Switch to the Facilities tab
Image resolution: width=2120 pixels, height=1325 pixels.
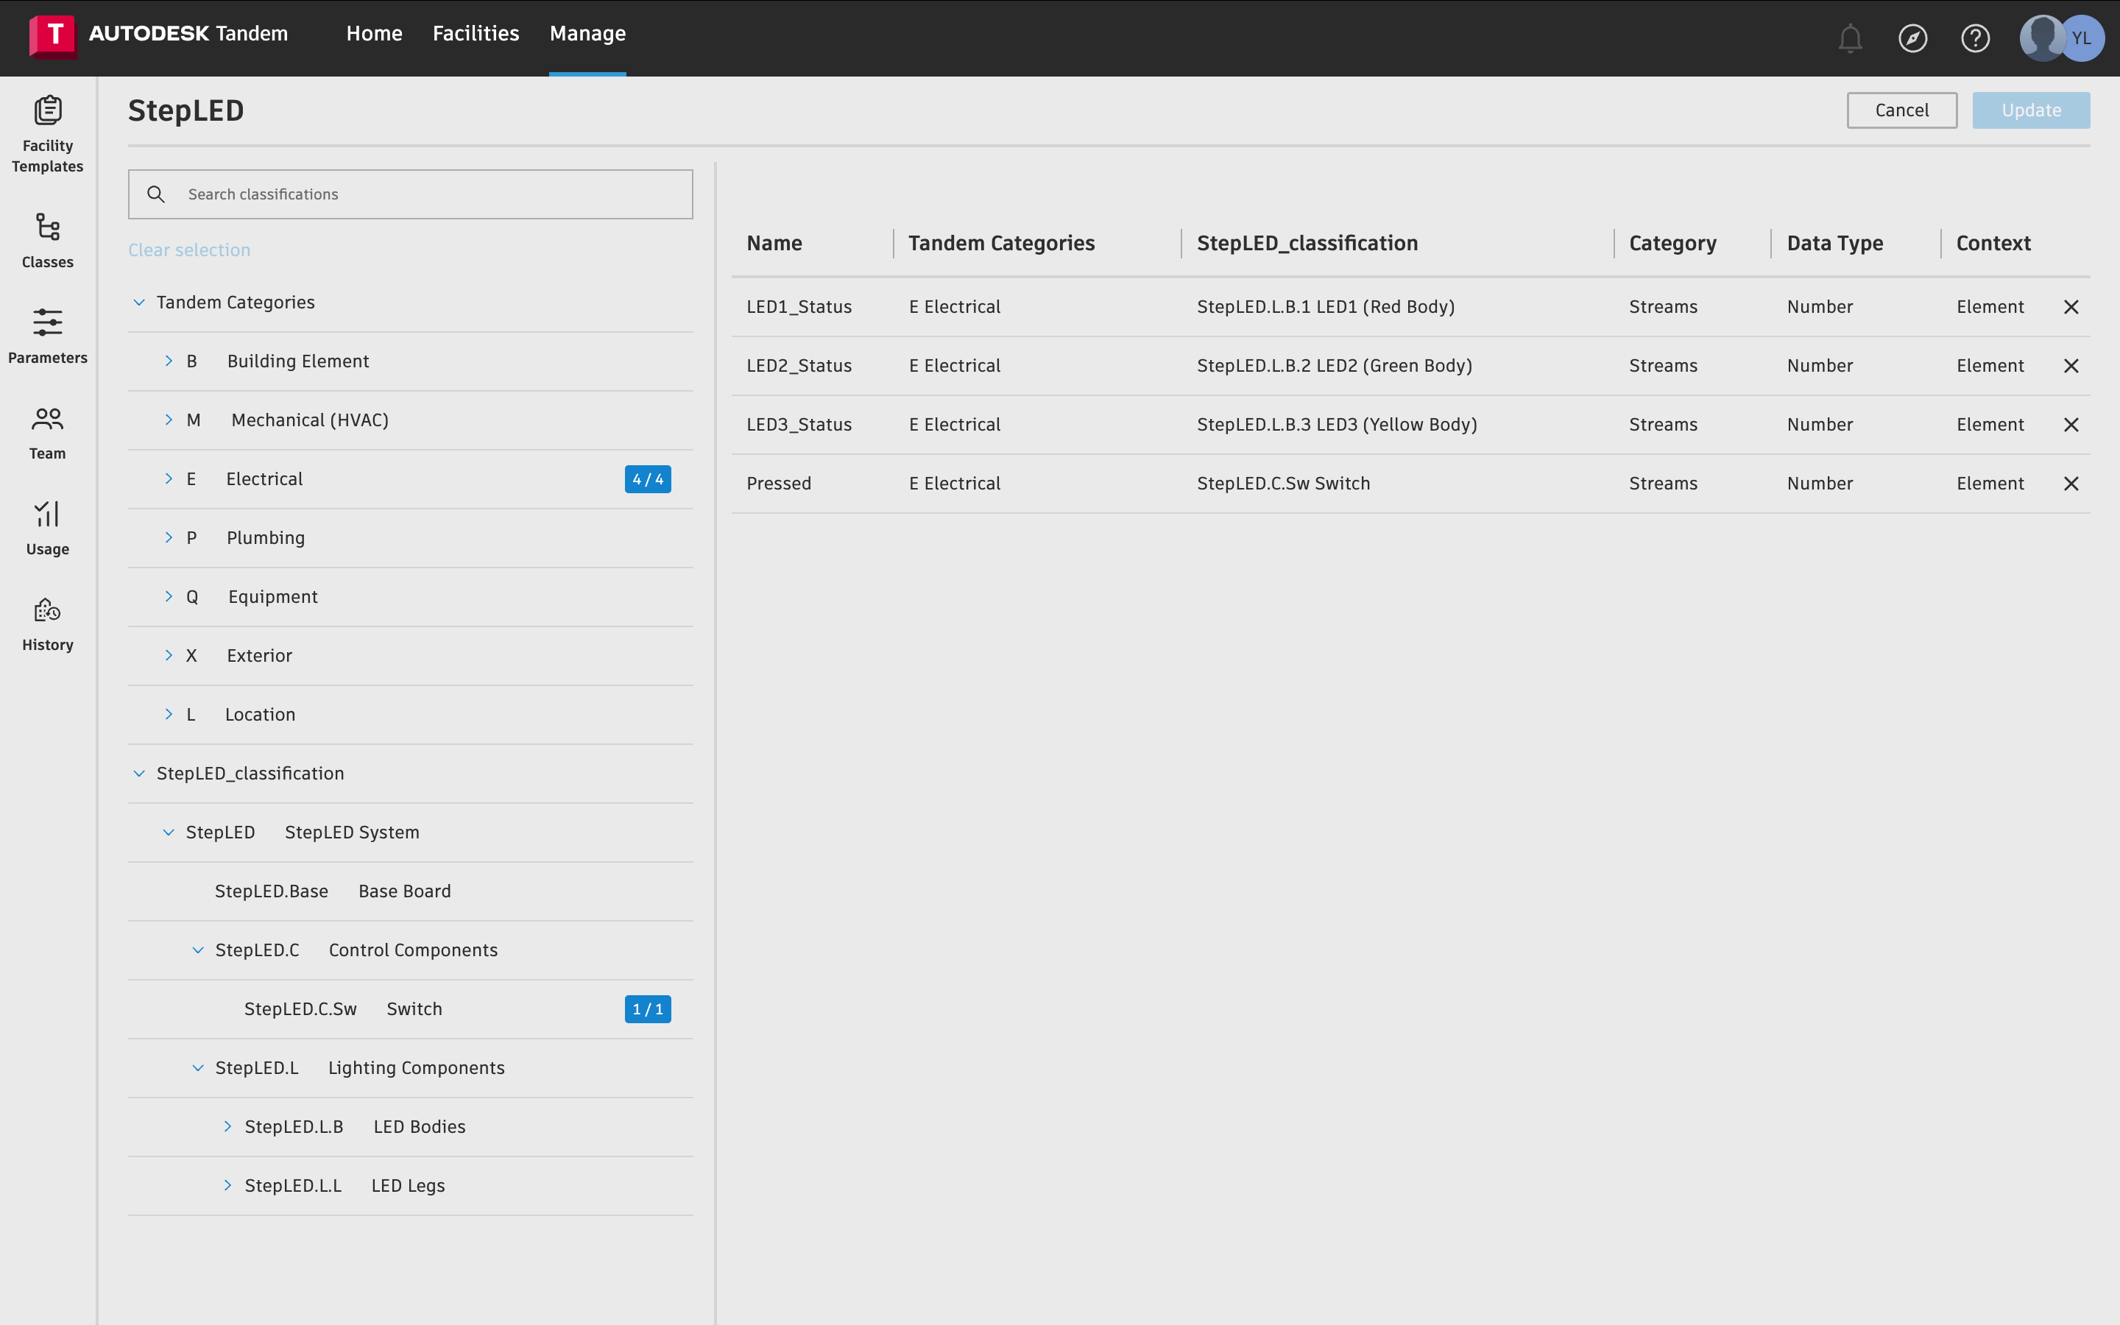476,33
